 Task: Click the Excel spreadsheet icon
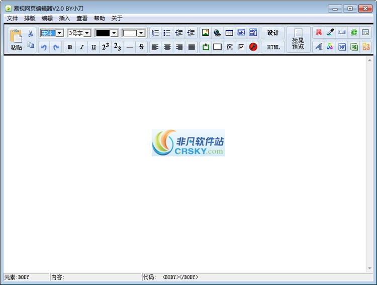pos(354,47)
